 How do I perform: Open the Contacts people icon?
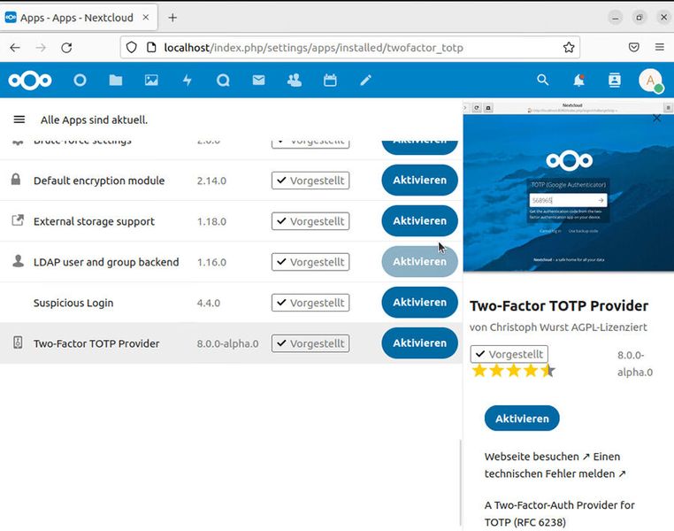coord(295,81)
